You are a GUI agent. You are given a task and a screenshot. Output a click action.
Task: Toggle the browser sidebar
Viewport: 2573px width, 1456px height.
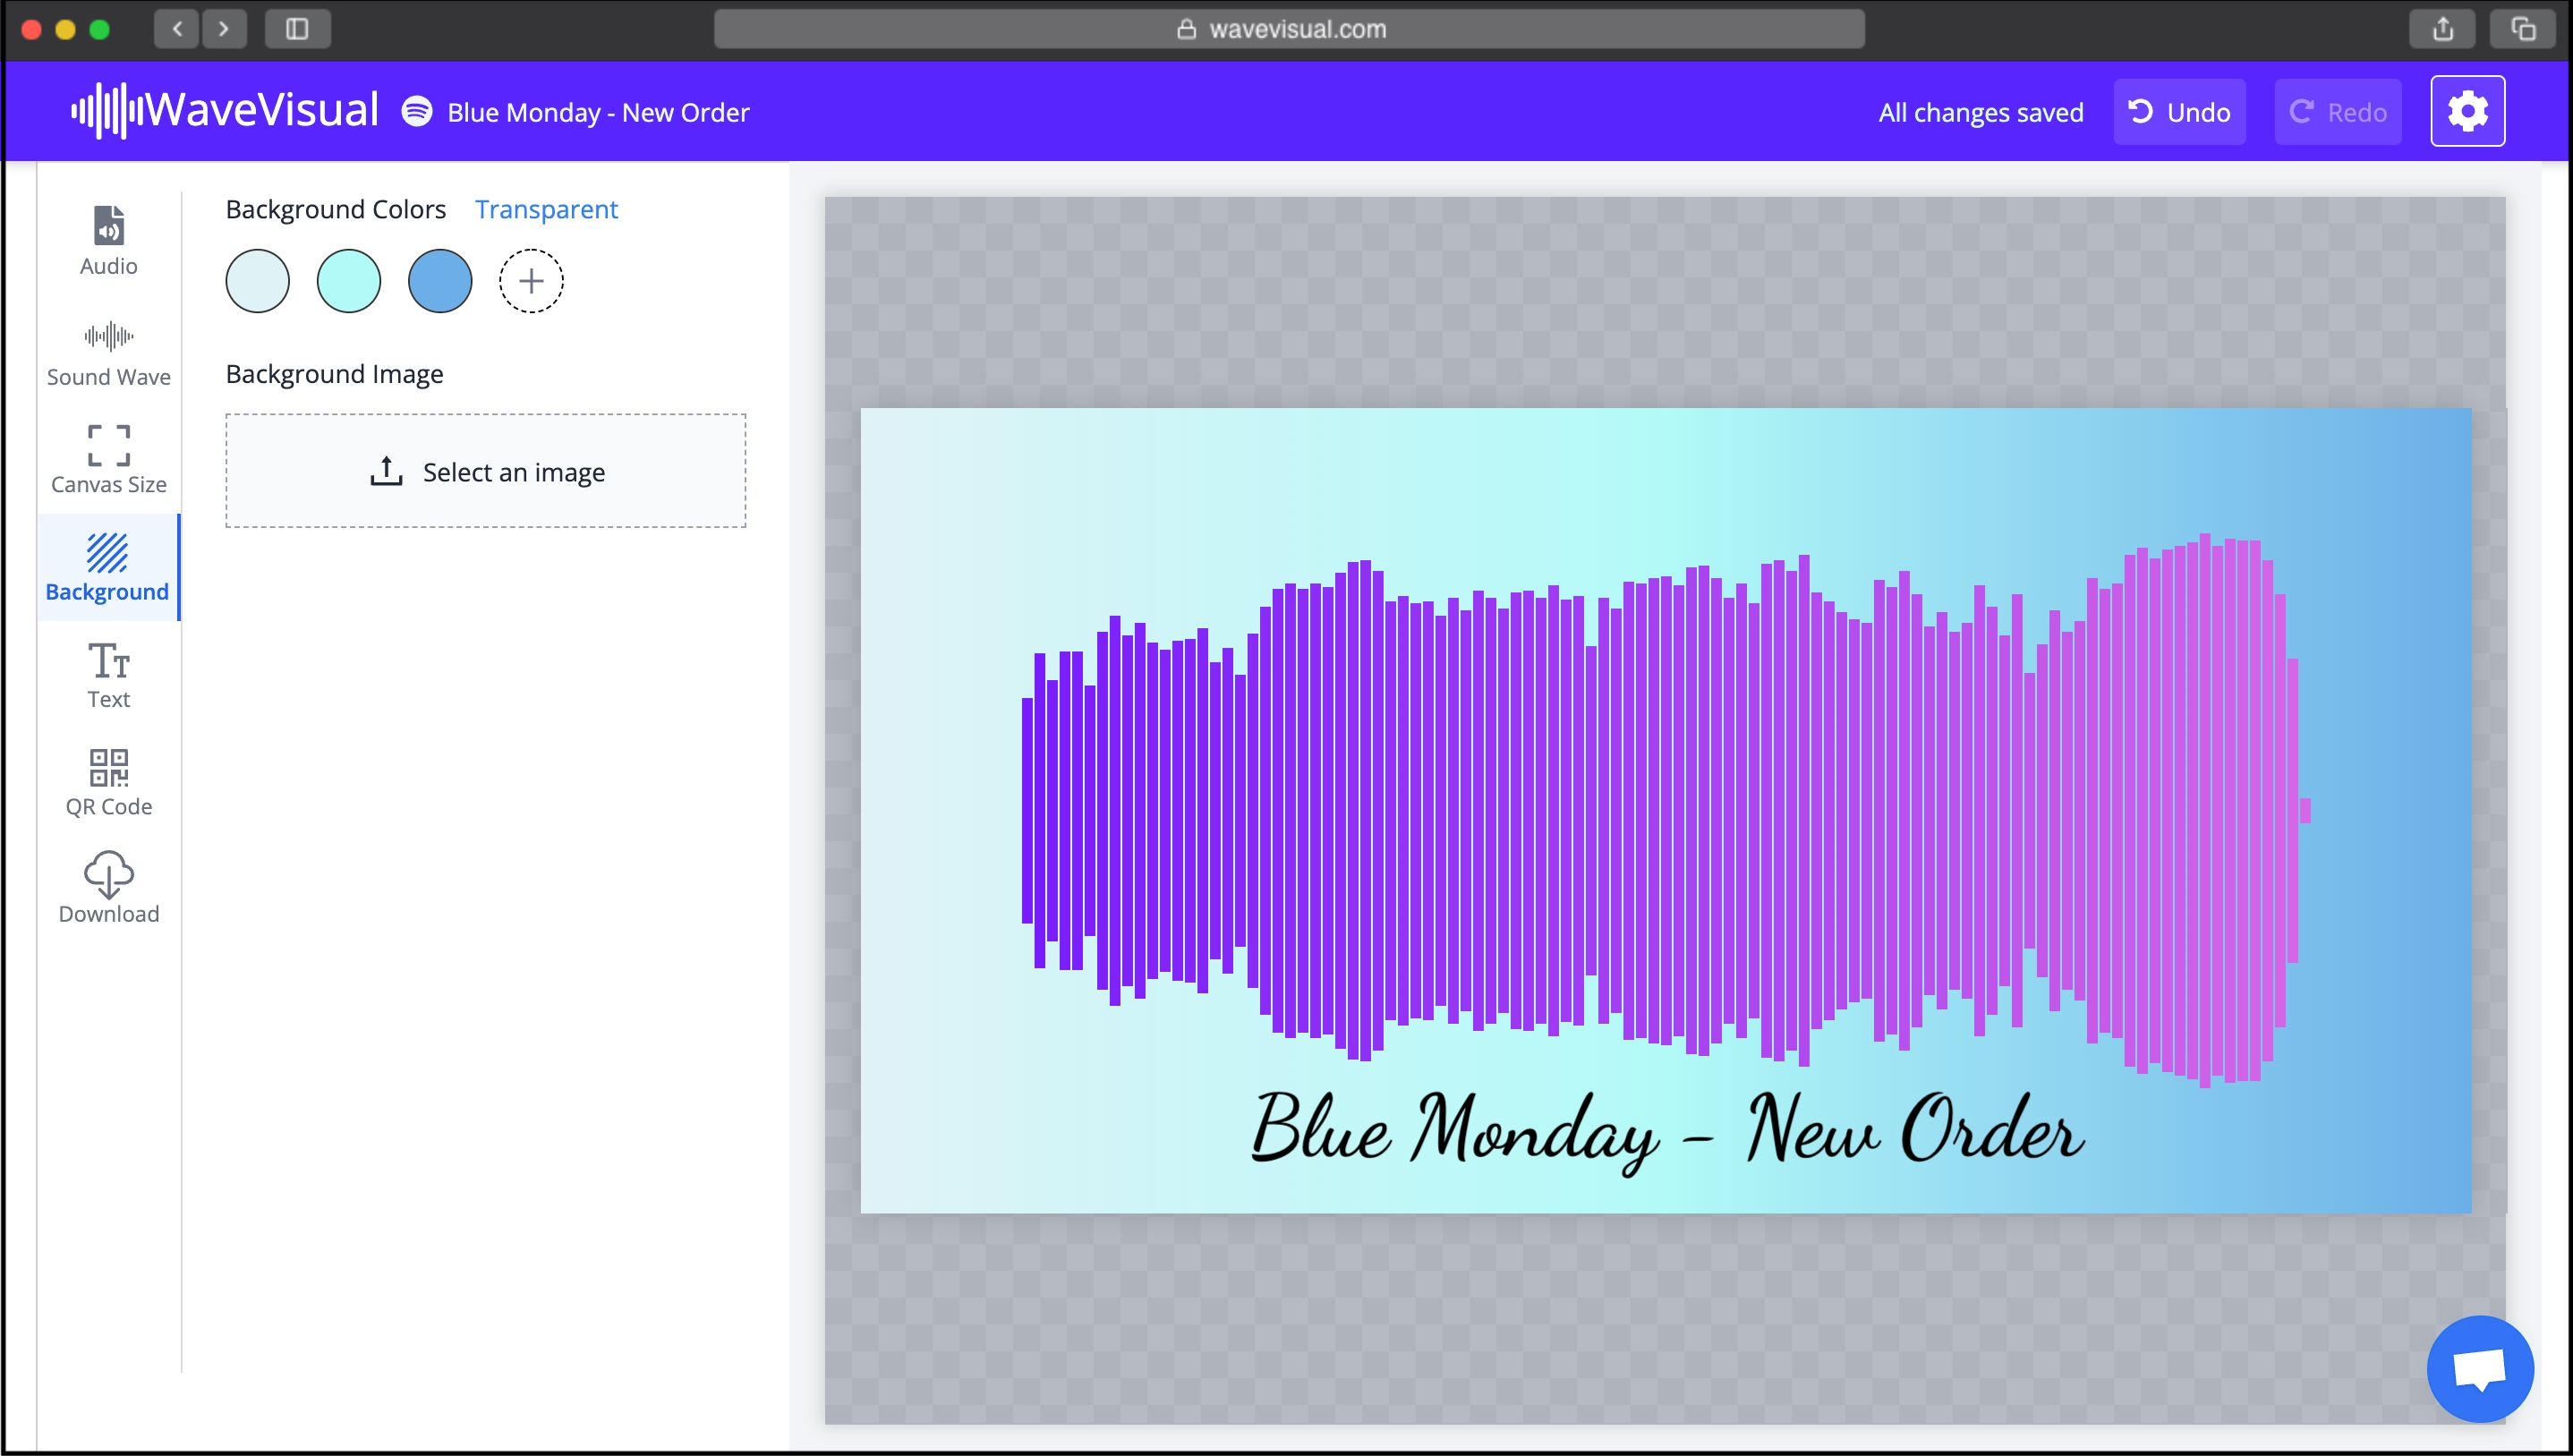(297, 29)
